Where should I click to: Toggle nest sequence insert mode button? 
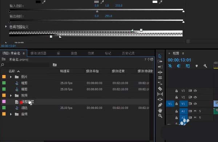click(x=170, y=66)
